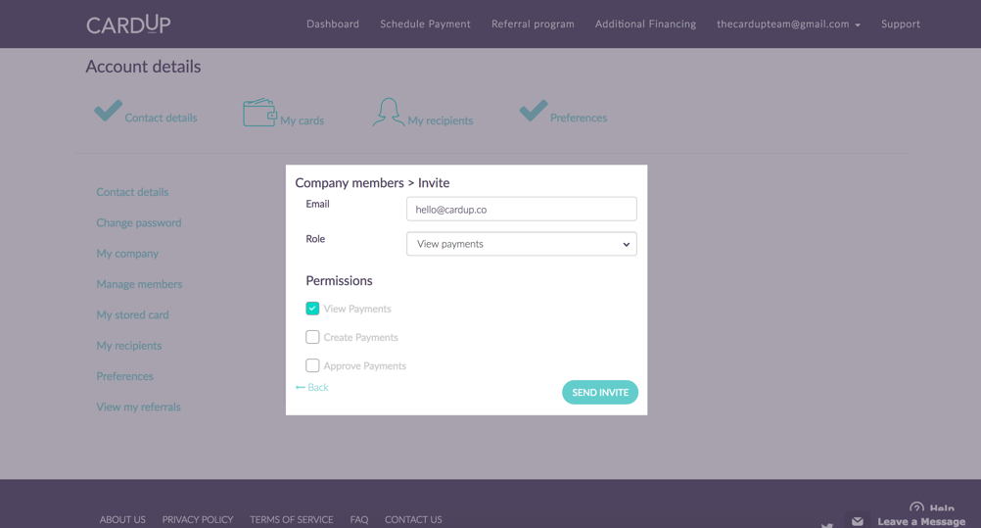Click the Help question mark icon
The width and height of the screenshot is (981, 528).
pyautogui.click(x=916, y=508)
